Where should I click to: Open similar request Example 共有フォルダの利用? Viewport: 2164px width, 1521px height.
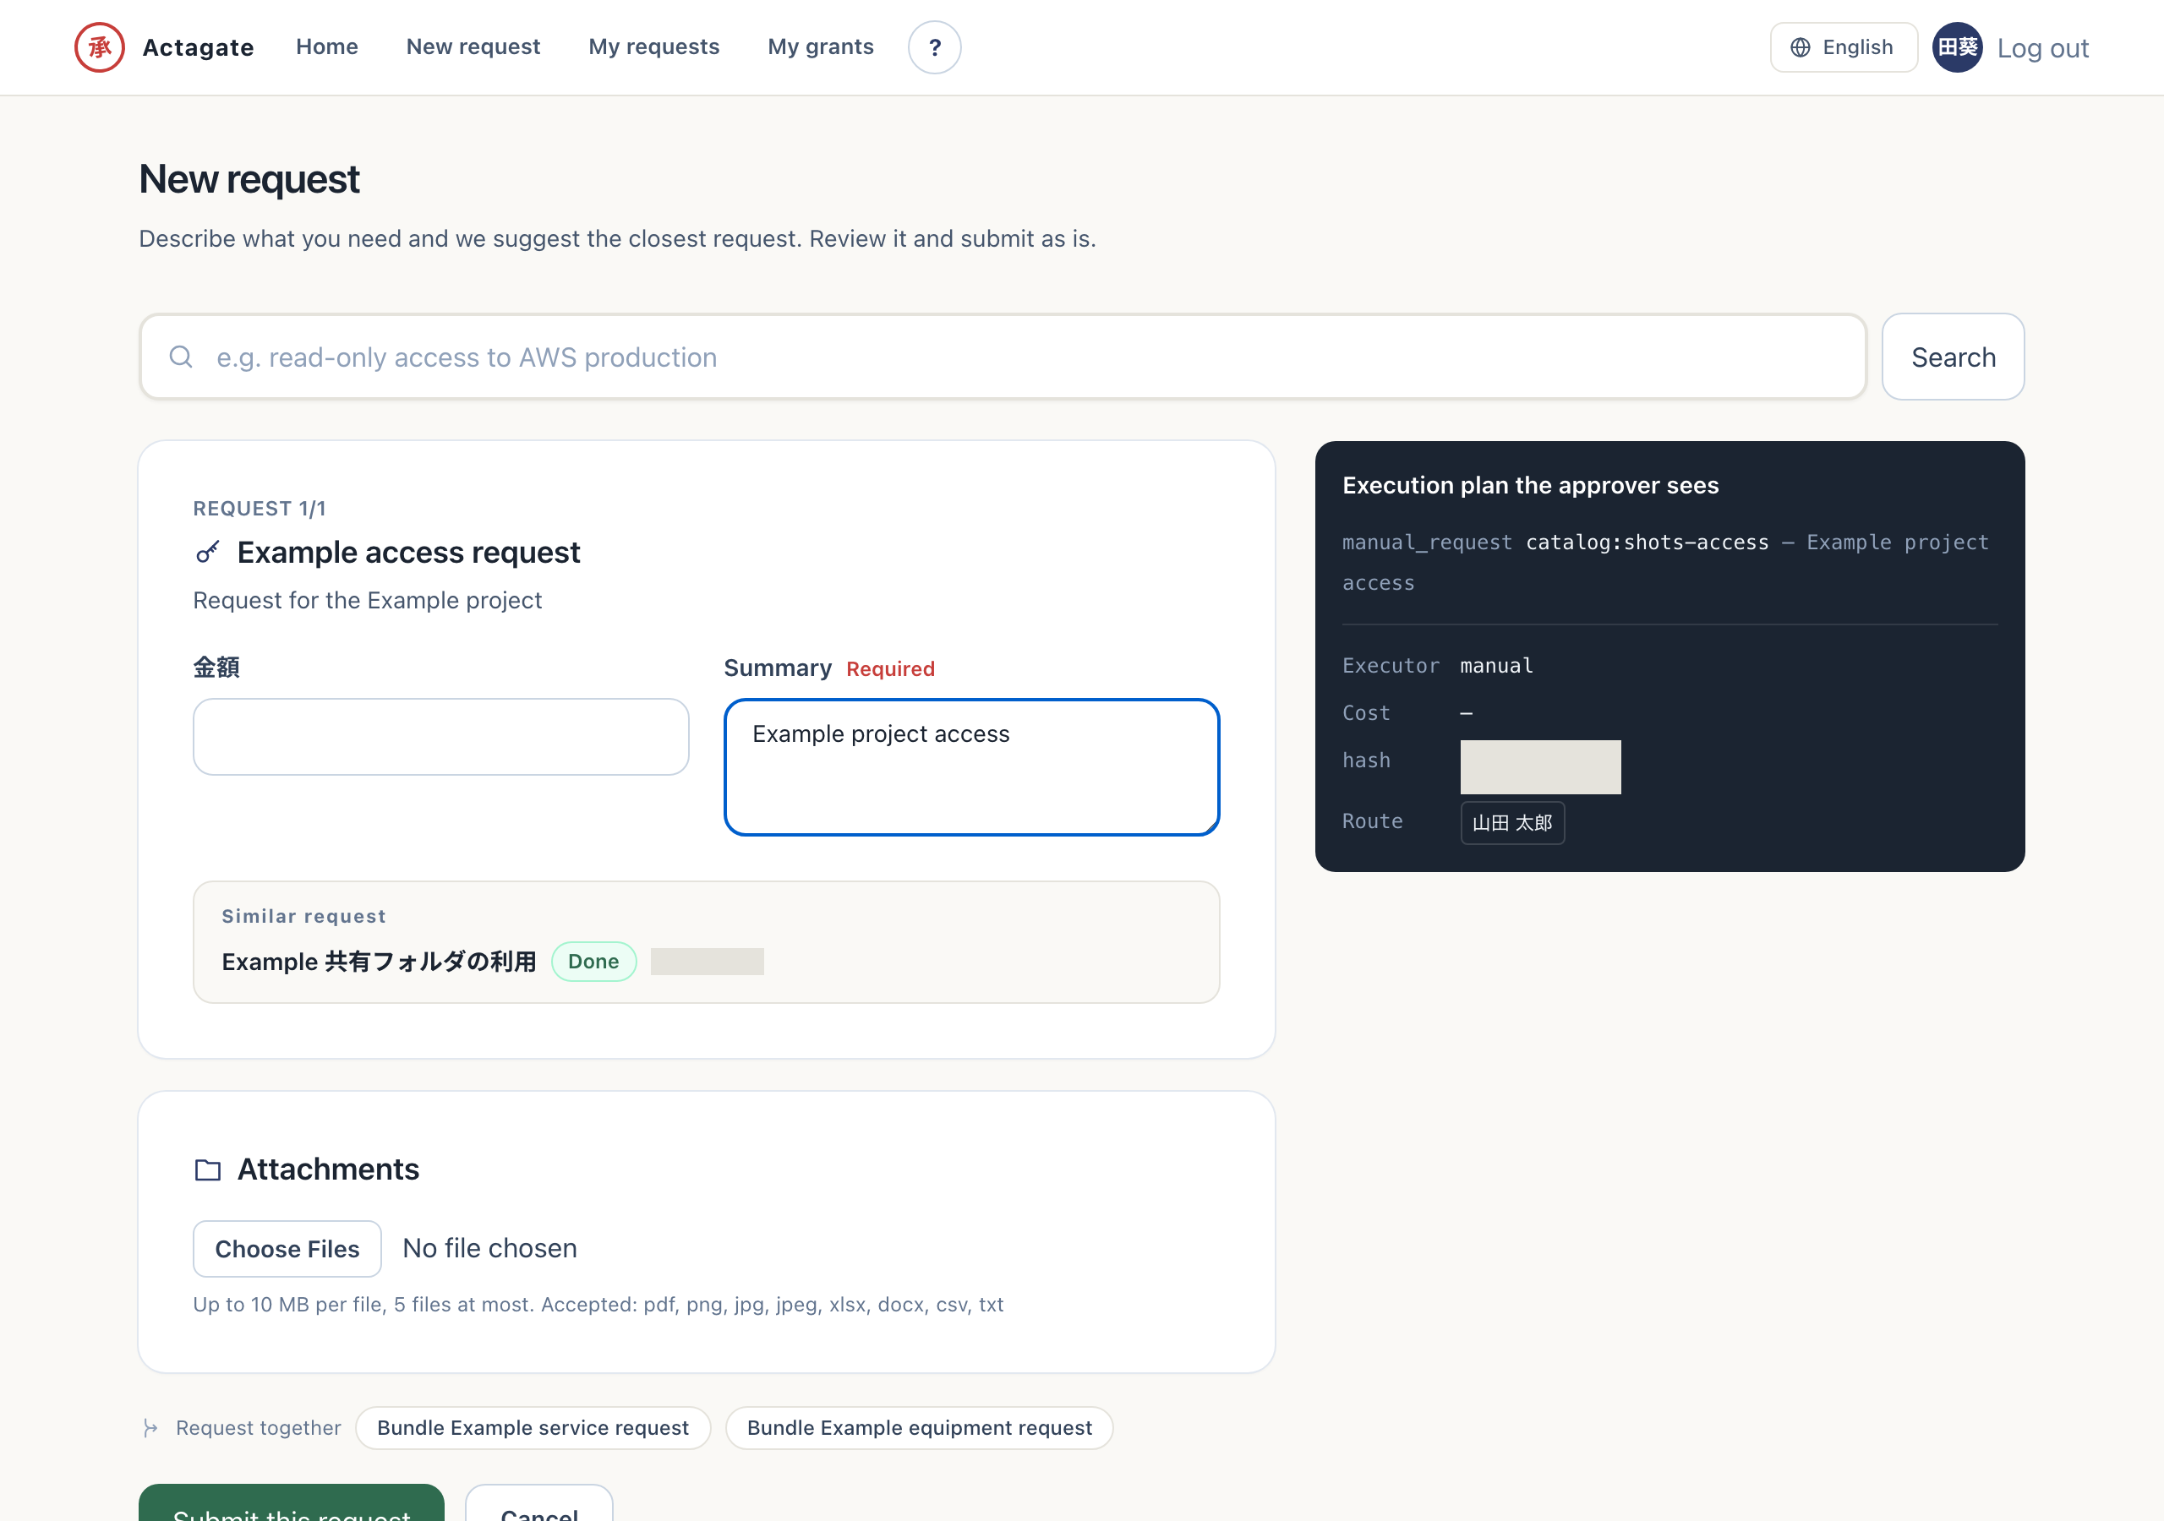[x=379, y=962]
